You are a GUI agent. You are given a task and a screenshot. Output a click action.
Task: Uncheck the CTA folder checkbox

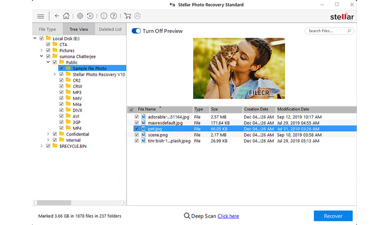click(x=48, y=44)
